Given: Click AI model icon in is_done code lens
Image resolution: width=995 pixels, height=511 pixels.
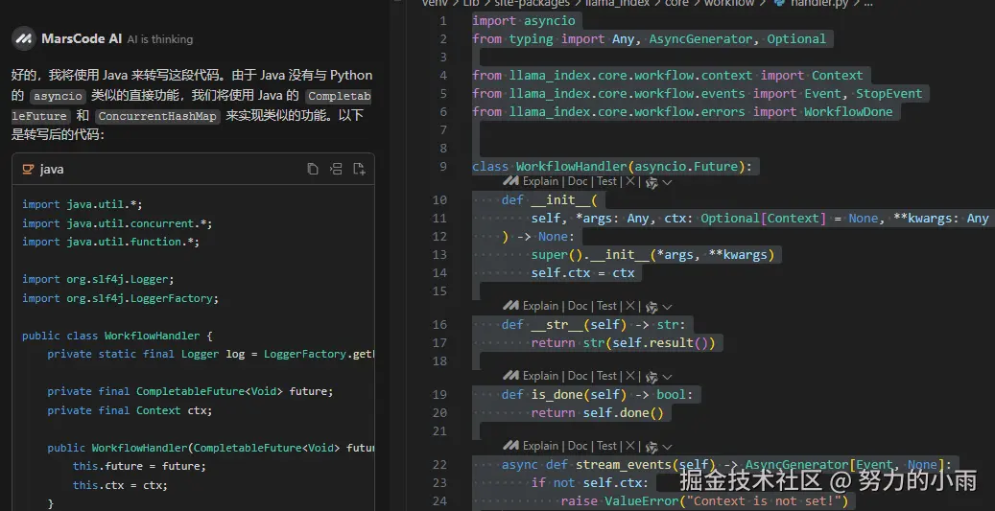Looking at the screenshot, I should 651,377.
